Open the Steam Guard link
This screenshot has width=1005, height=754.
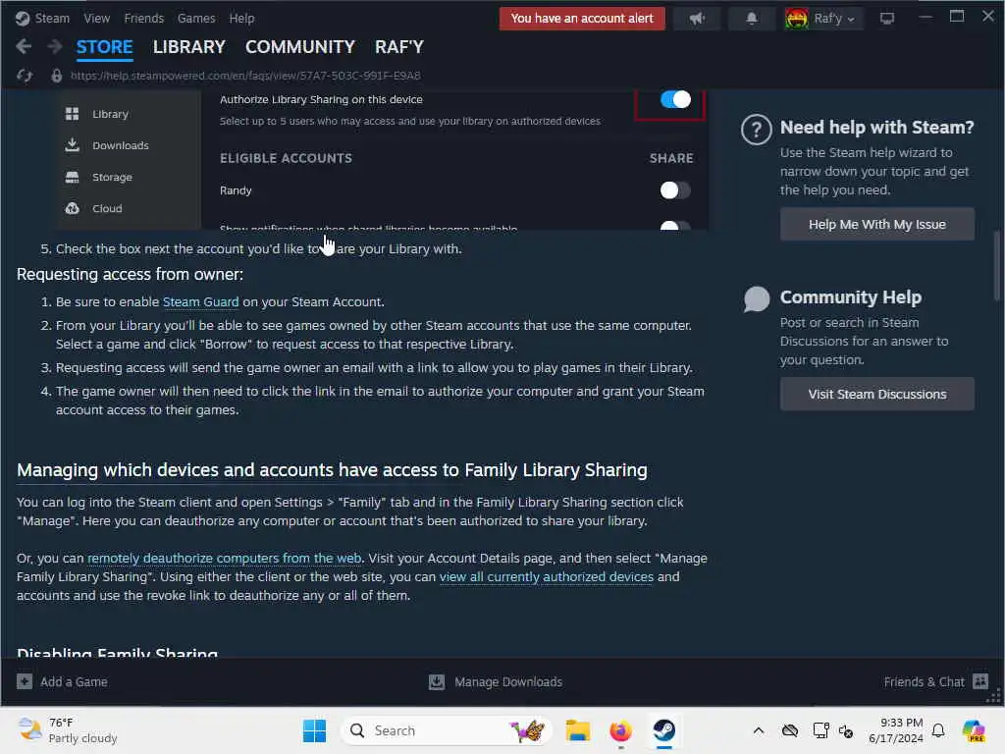(x=200, y=302)
